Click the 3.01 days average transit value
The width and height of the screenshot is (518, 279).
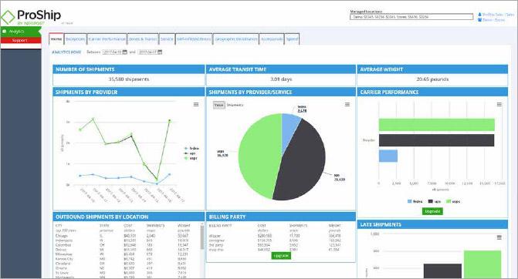click(x=281, y=79)
